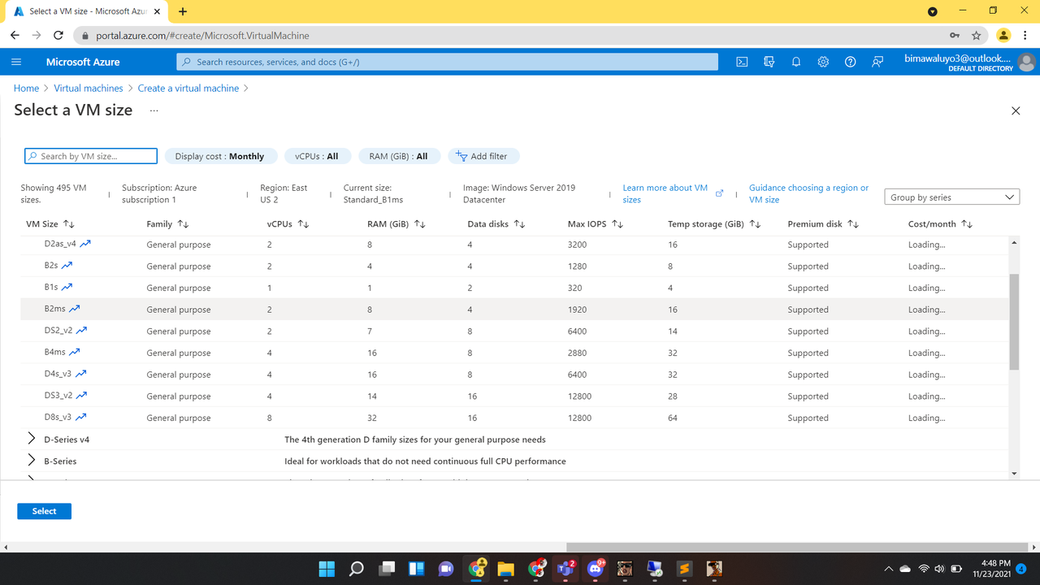Viewport: 1040px width, 585px height.
Task: Open Directories and subscriptions filter icon
Action: [x=769, y=62]
